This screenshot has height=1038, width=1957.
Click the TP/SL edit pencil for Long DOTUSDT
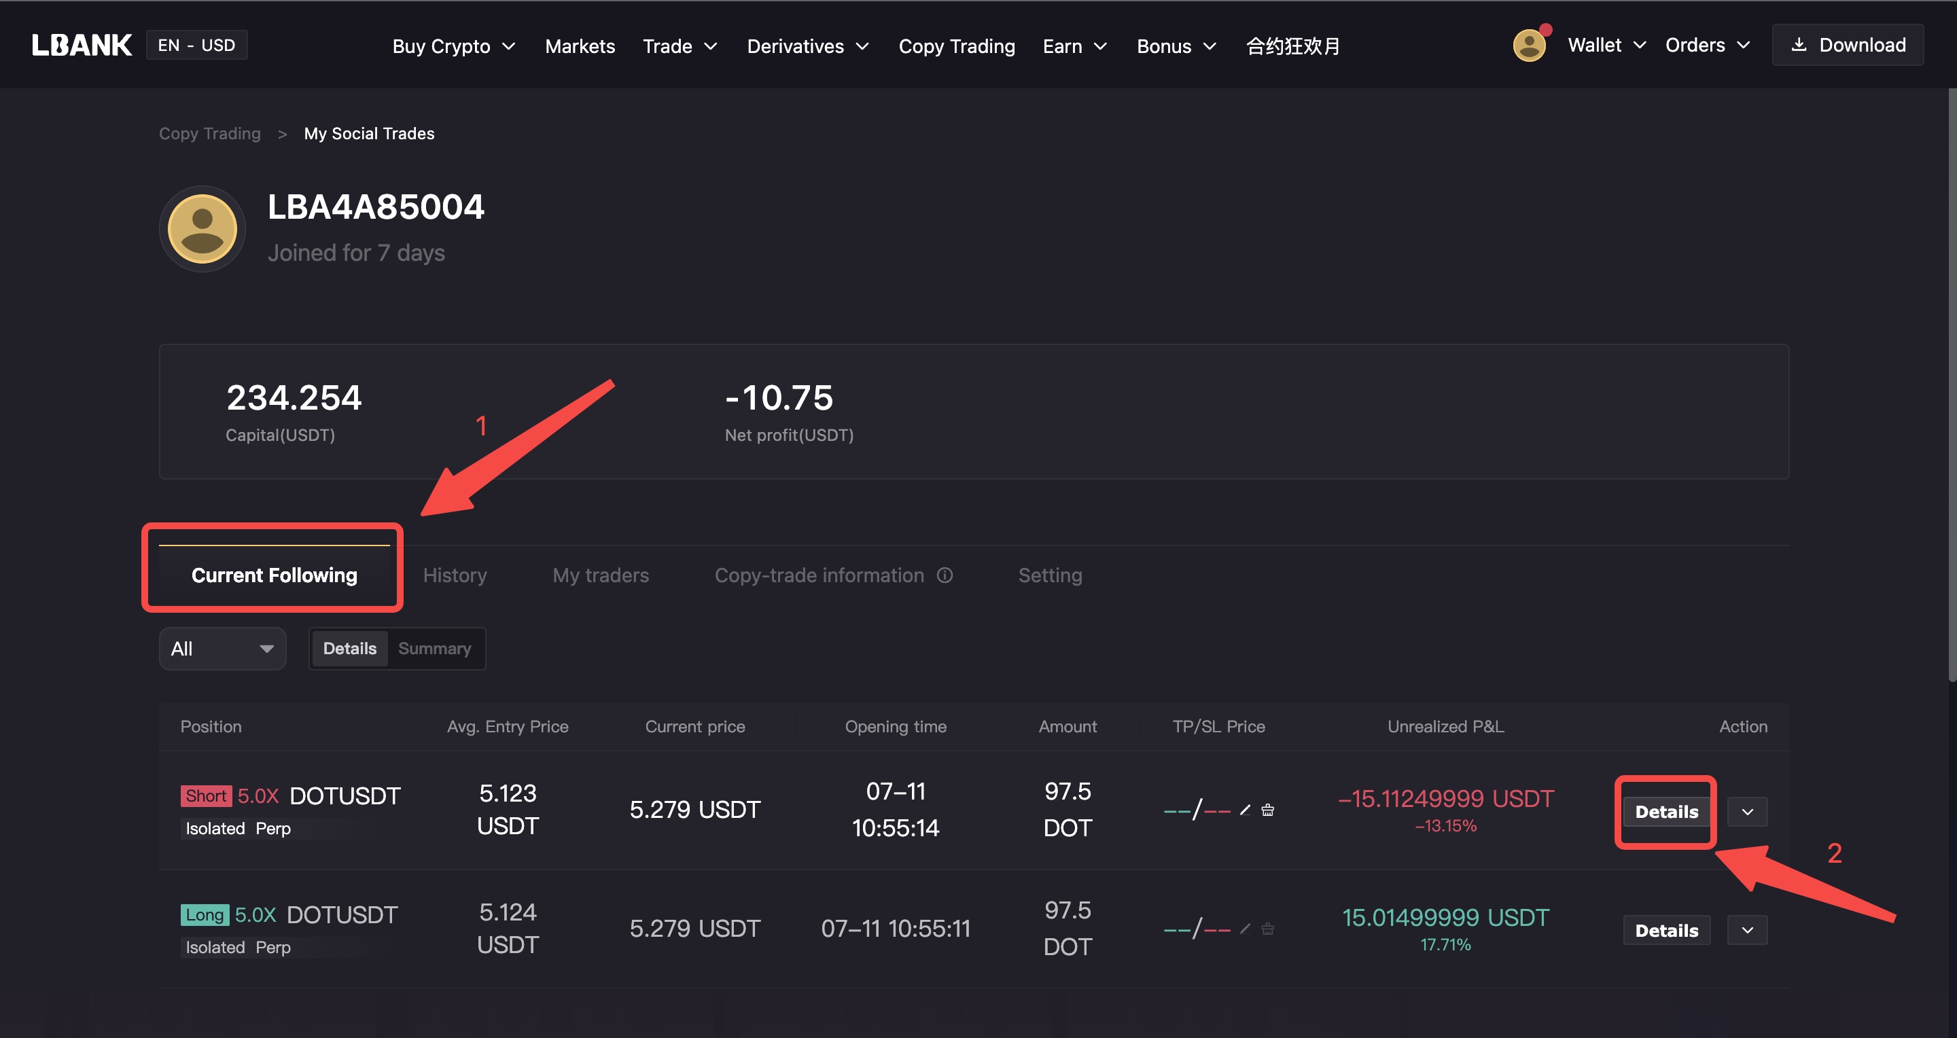tap(1244, 929)
